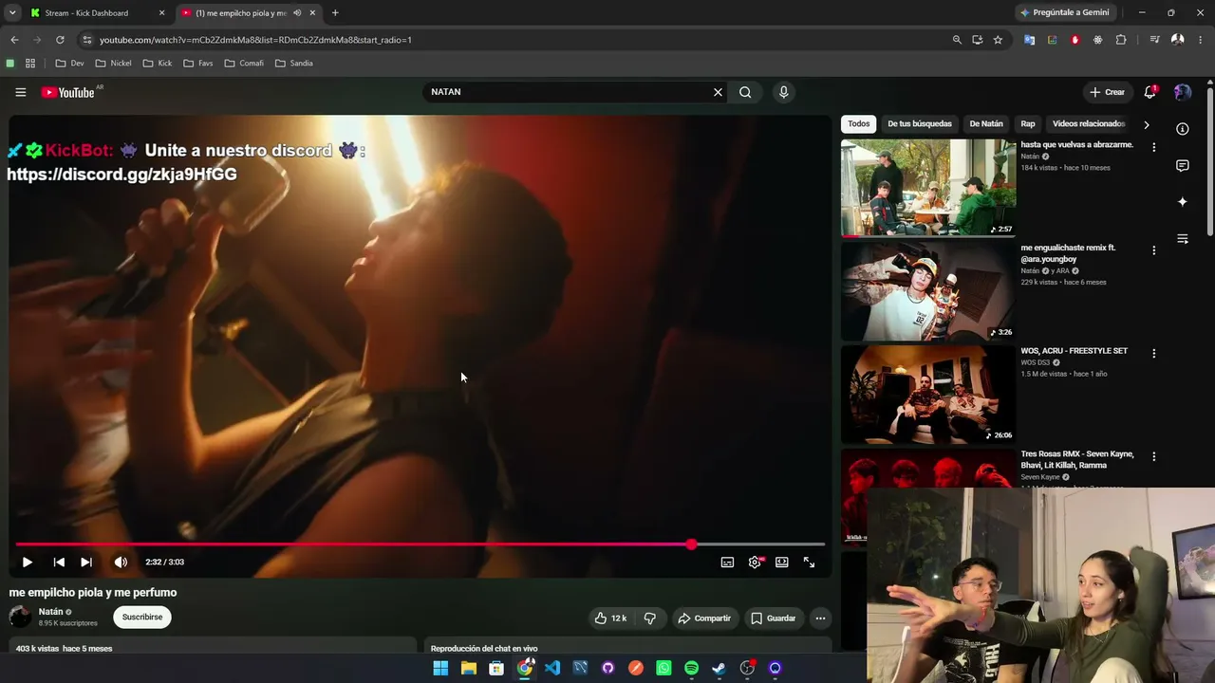Toggle subtitles on the video player

[727, 562]
